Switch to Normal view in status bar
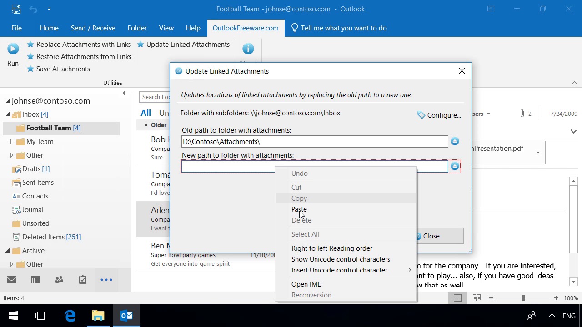The height and width of the screenshot is (327, 582). (x=458, y=298)
